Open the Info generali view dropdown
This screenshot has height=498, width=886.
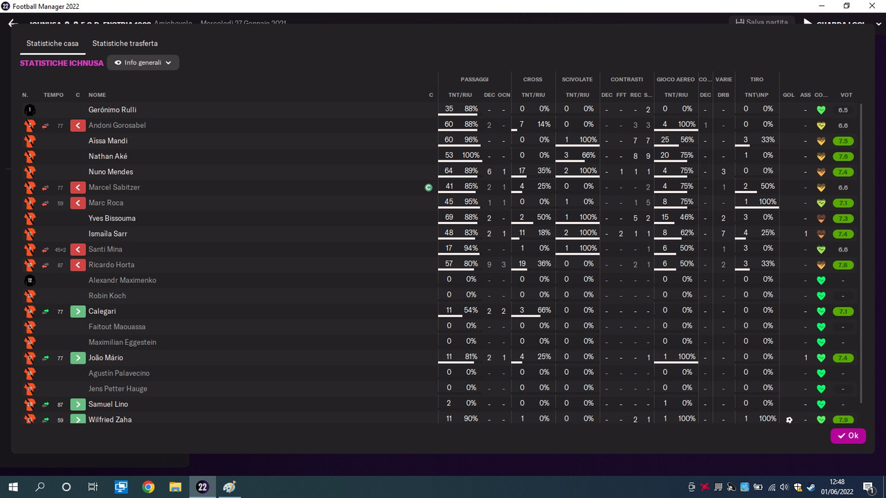coord(143,62)
